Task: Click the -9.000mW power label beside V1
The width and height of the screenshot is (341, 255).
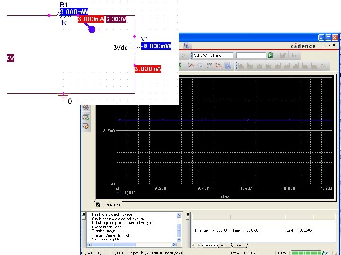Action: pos(156,46)
